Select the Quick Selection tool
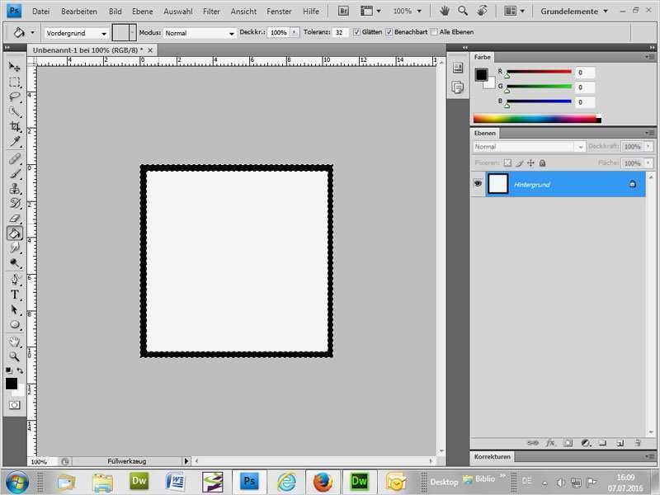 tap(14, 112)
